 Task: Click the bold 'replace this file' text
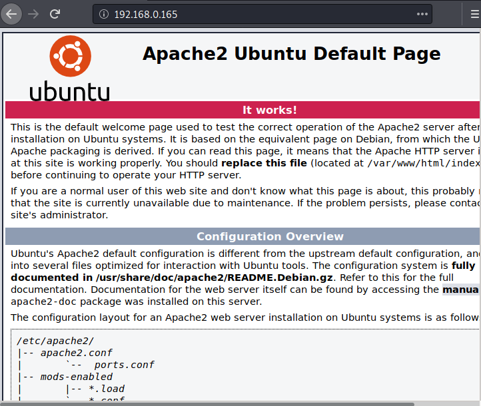[x=264, y=163]
